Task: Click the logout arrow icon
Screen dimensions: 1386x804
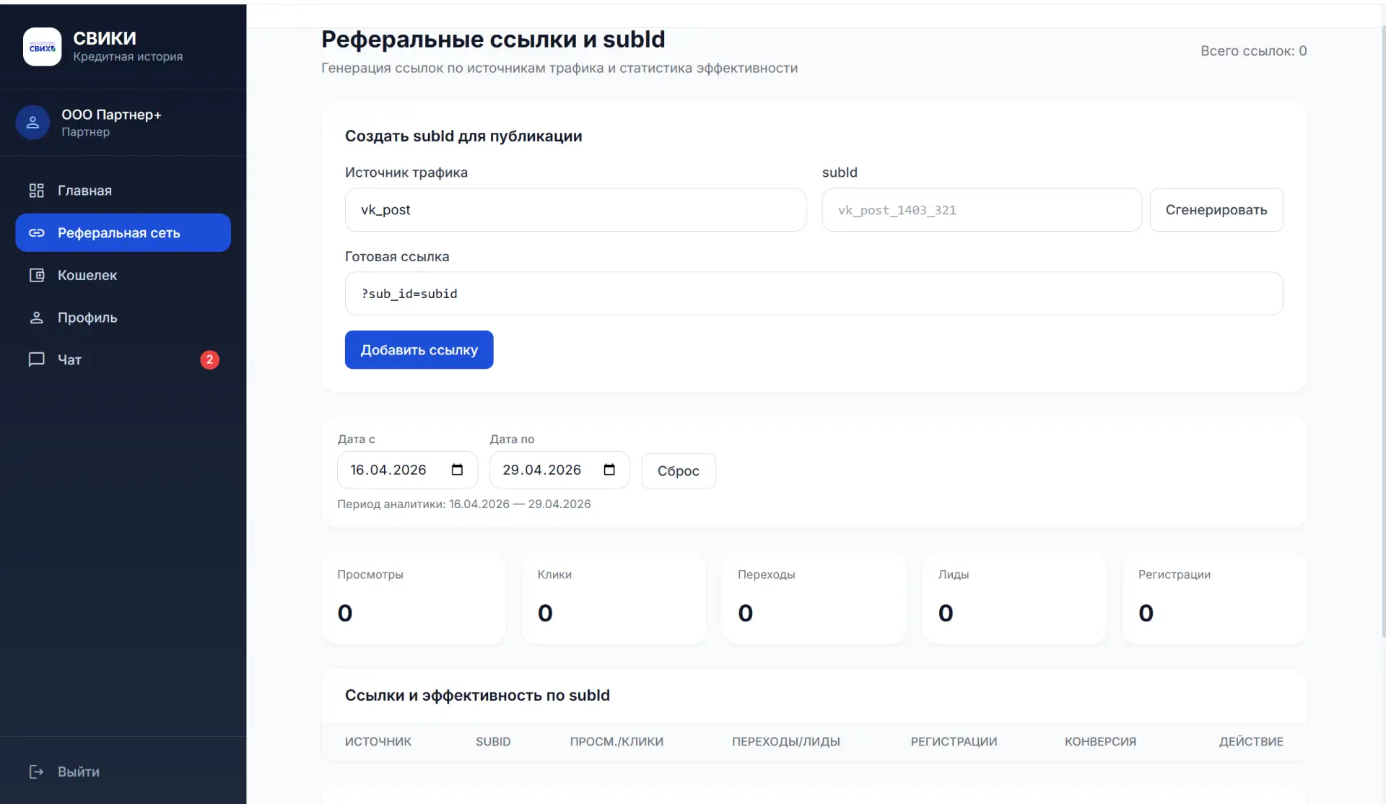Action: [x=36, y=772]
